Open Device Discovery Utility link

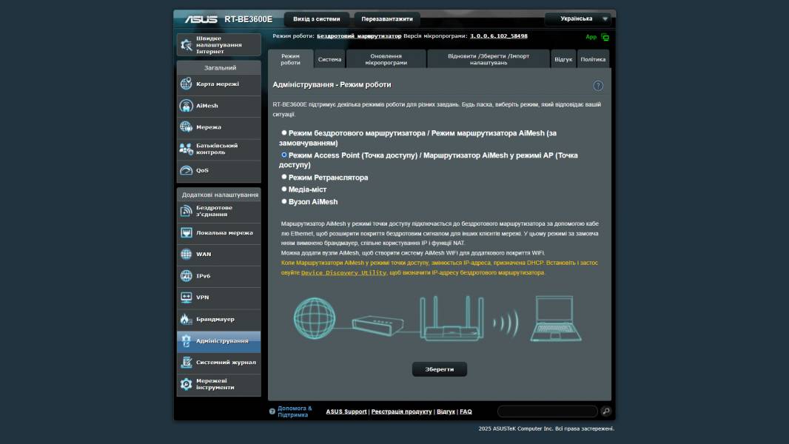click(x=343, y=272)
